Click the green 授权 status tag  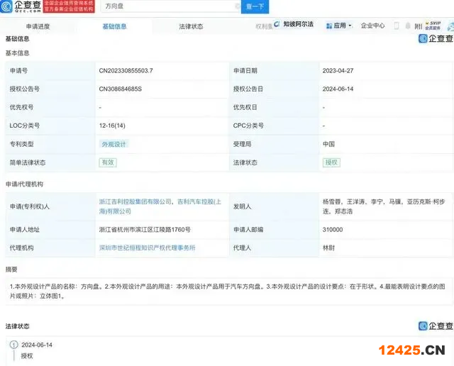coord(331,162)
